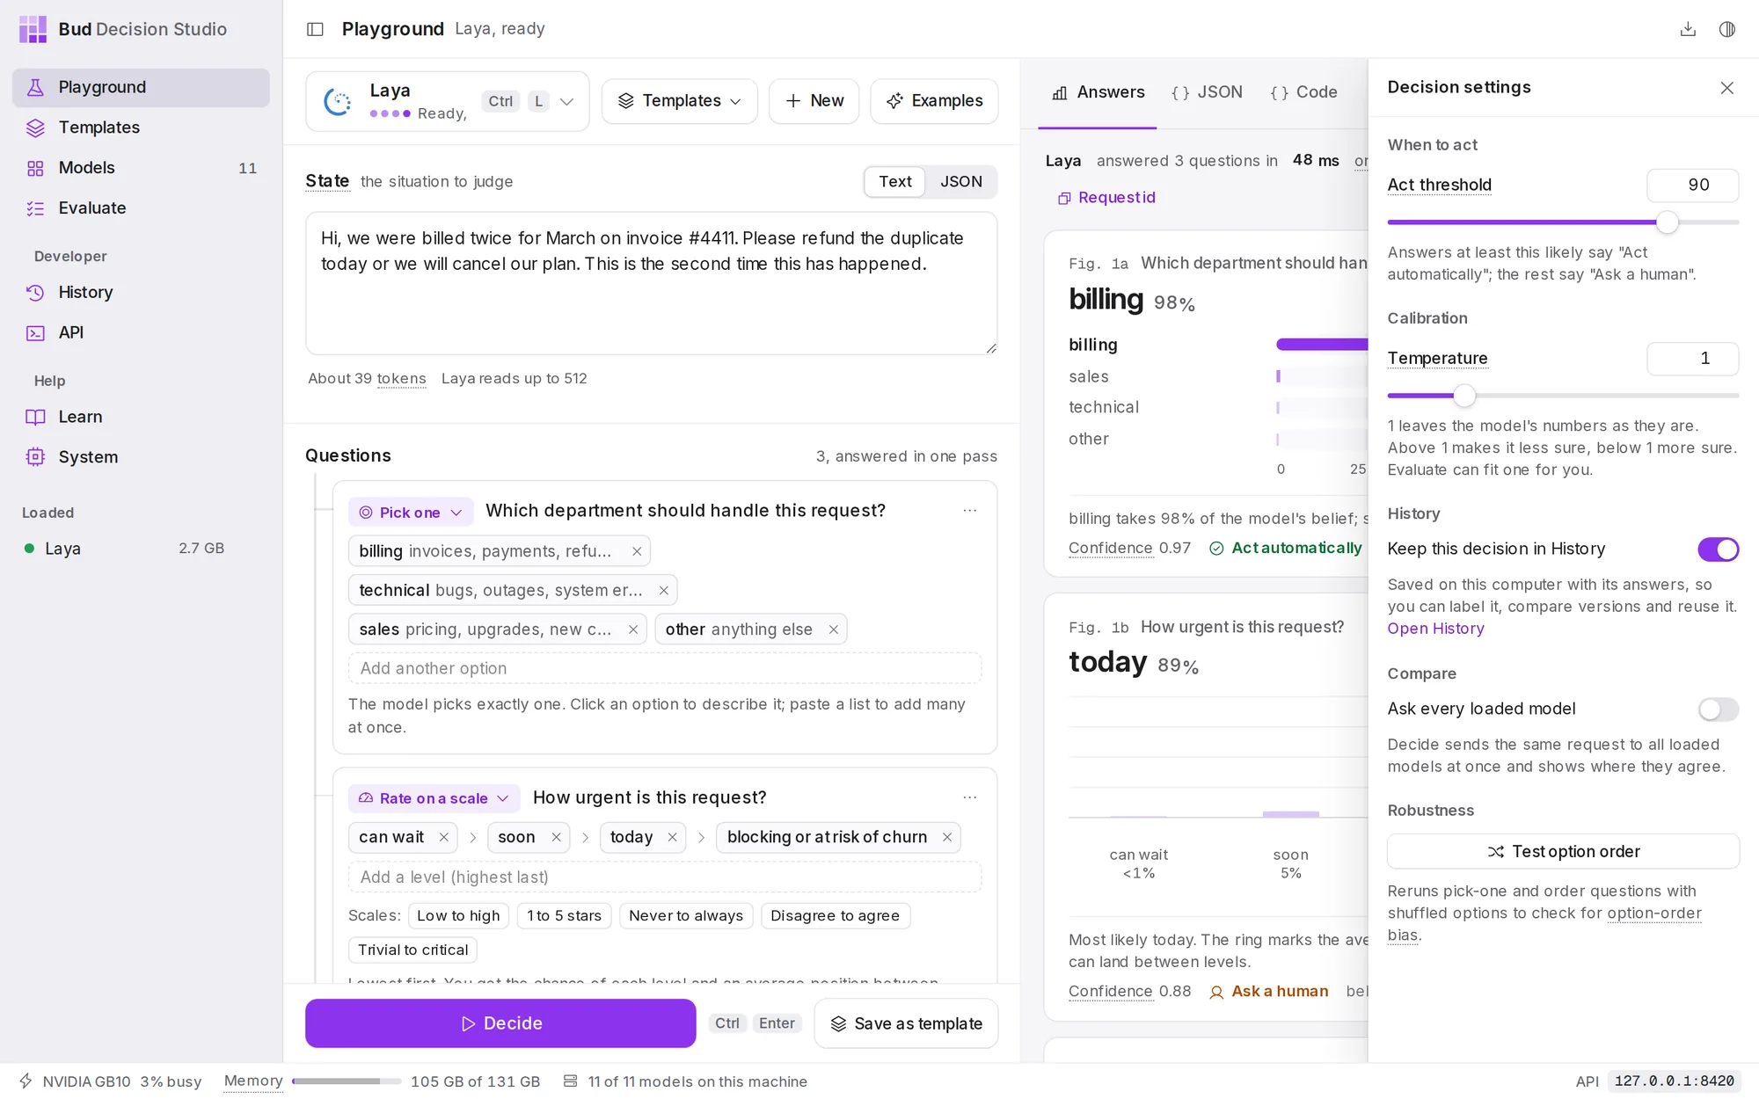Switch State input to Text mode
Viewport: 1759px width, 1099px height.
coord(894,182)
